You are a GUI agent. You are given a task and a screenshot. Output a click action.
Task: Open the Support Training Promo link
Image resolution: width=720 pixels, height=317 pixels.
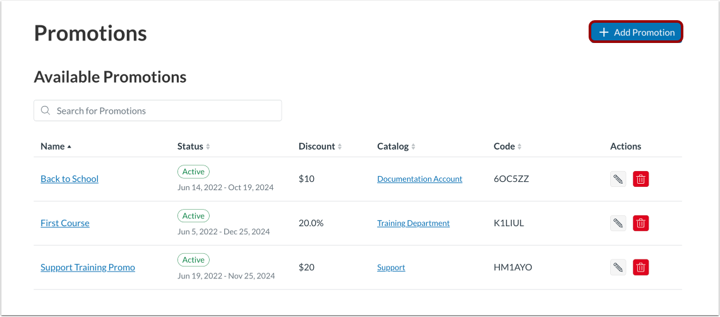tap(88, 267)
